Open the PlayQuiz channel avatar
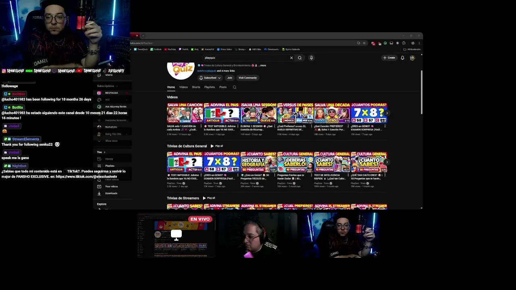This screenshot has height=290, width=516. pos(181,70)
